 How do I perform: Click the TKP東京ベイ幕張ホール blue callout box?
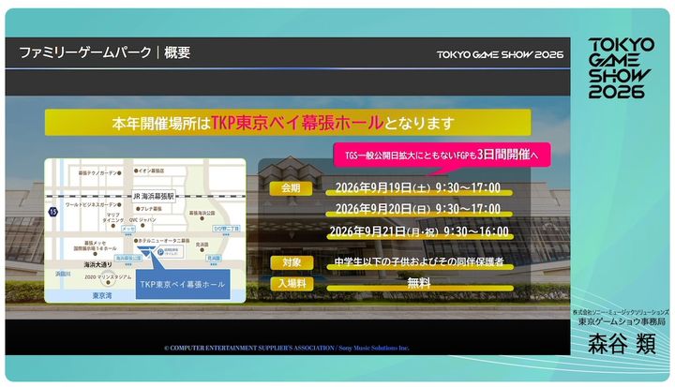click(x=183, y=284)
